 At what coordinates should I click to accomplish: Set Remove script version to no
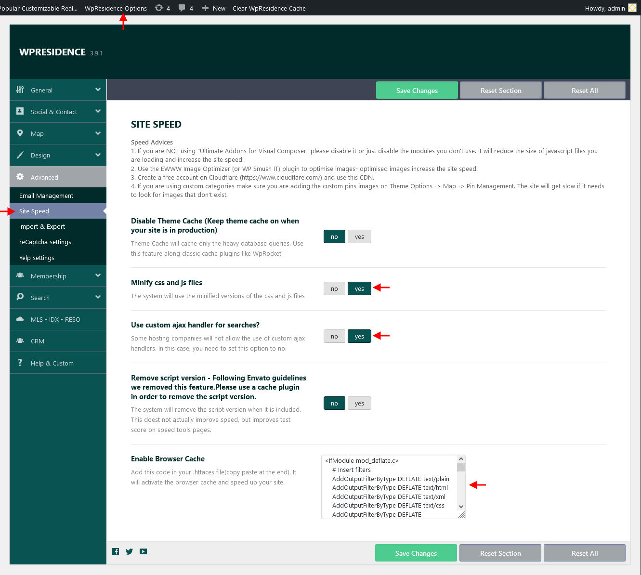point(334,403)
